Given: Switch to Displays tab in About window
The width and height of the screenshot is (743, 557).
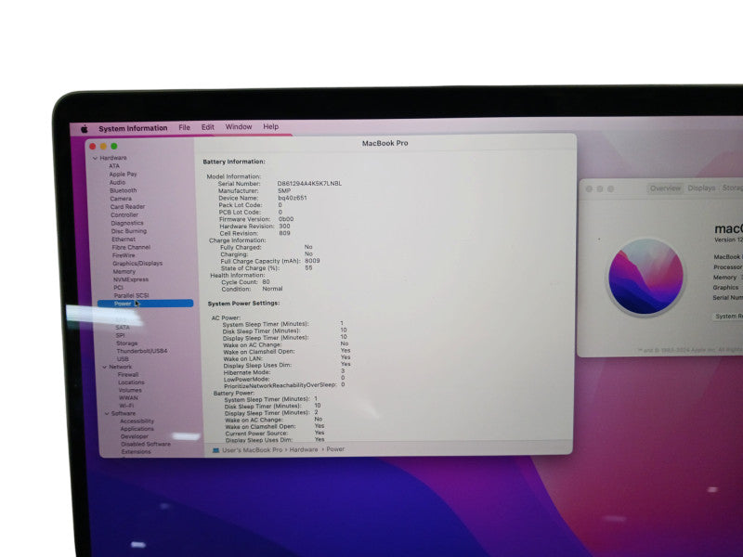Looking at the screenshot, I should tap(701, 188).
